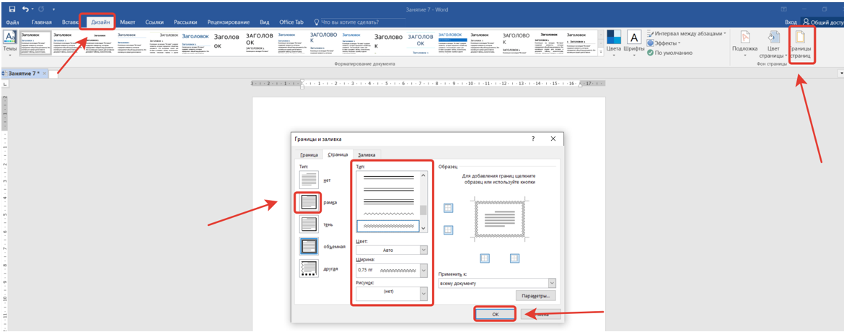This screenshot has height=332, width=844.
Task: Click the border preview sample page
Action: (x=499, y=218)
